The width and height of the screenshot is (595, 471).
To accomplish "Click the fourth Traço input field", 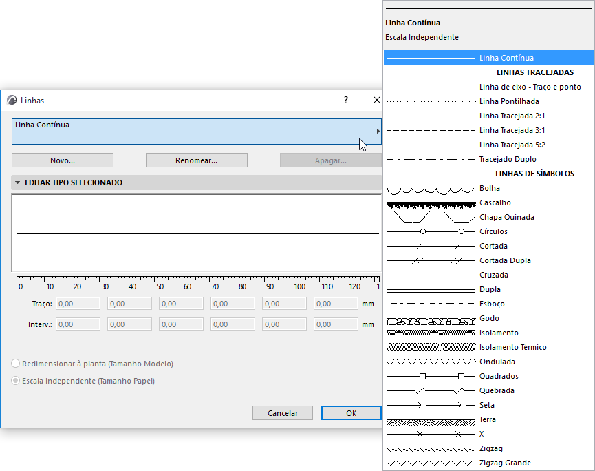I will (232, 304).
